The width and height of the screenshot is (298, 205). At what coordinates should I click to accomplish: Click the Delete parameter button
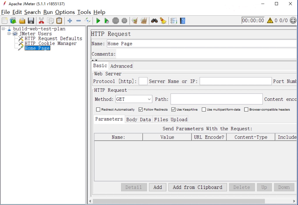(x=242, y=187)
